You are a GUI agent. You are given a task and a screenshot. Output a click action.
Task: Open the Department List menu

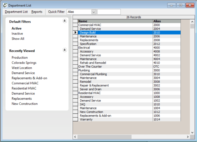pos(16,12)
